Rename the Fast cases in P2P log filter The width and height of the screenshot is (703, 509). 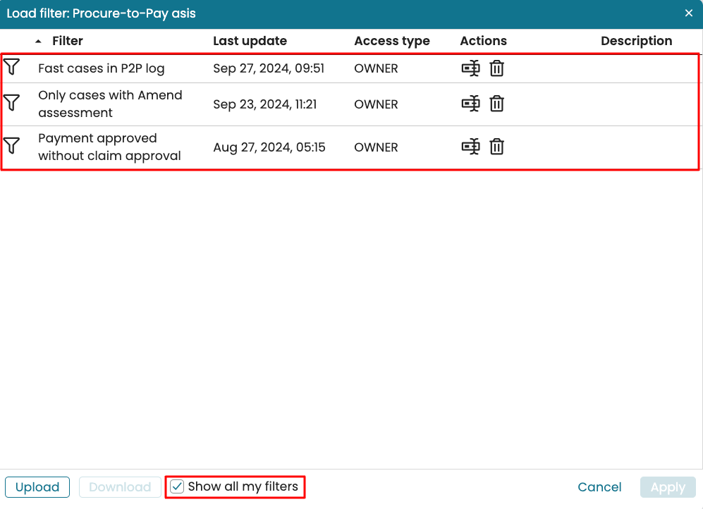tap(470, 68)
